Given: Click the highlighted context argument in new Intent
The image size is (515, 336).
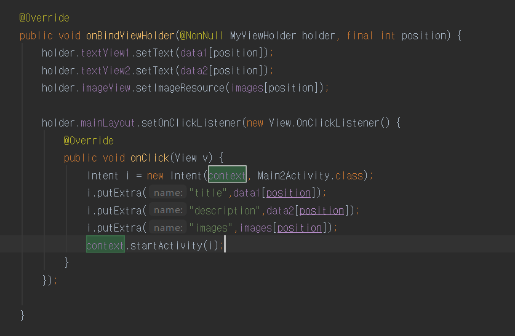Looking at the screenshot, I should pos(227,176).
